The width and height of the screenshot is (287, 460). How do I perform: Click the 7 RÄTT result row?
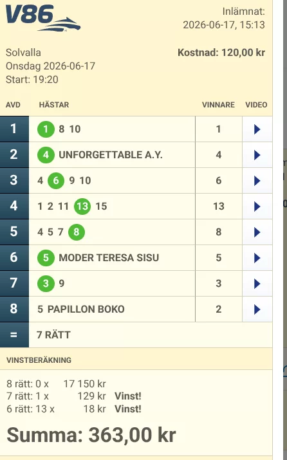point(136,335)
